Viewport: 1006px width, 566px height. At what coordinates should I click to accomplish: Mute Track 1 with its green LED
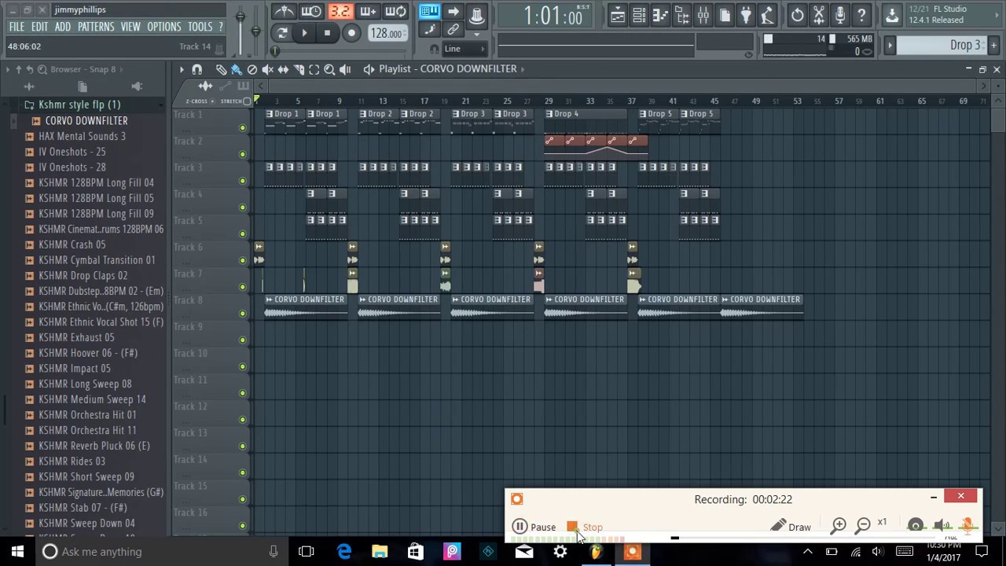click(x=242, y=128)
